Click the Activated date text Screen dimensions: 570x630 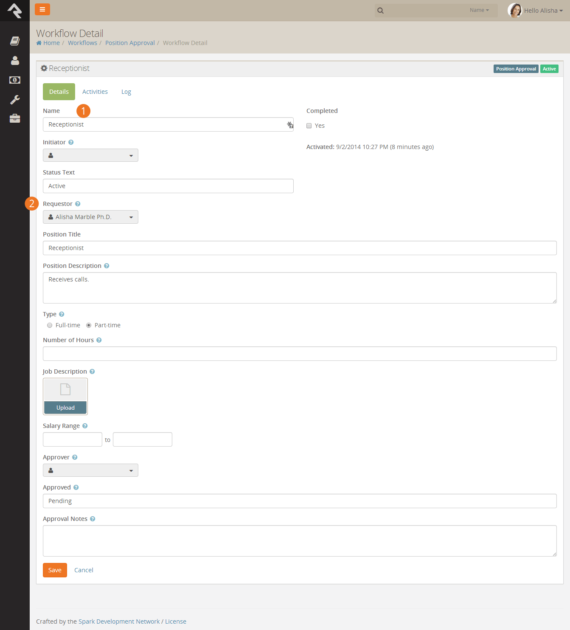pyautogui.click(x=370, y=147)
